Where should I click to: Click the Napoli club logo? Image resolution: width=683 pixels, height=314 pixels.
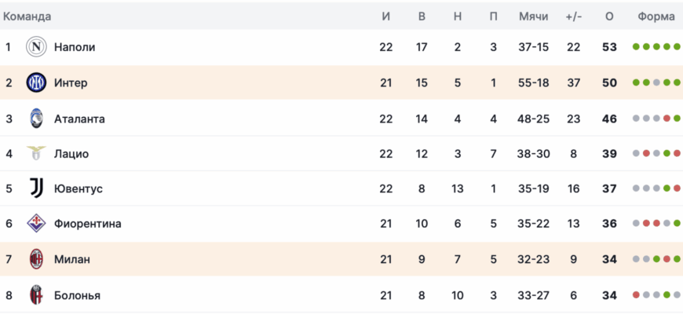(x=36, y=47)
